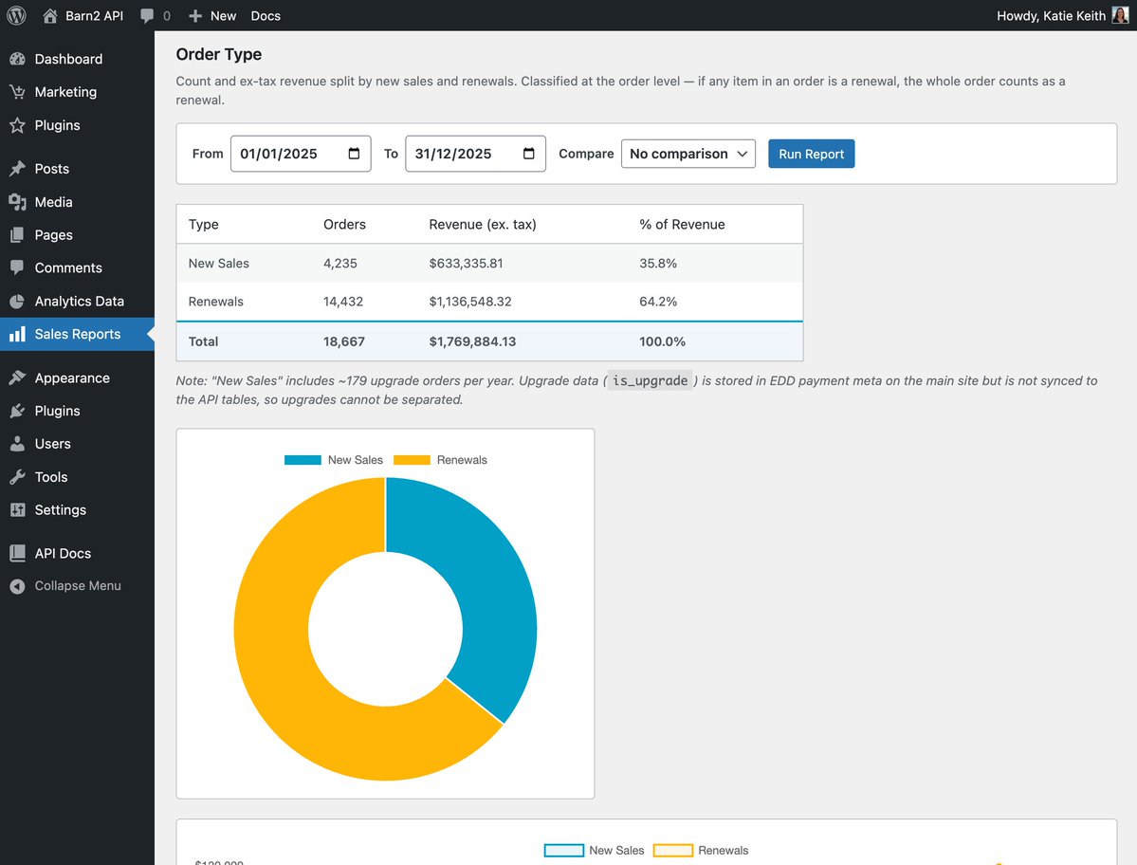The width and height of the screenshot is (1137, 865).
Task: Open Pages in the sidebar
Action: (x=77, y=235)
